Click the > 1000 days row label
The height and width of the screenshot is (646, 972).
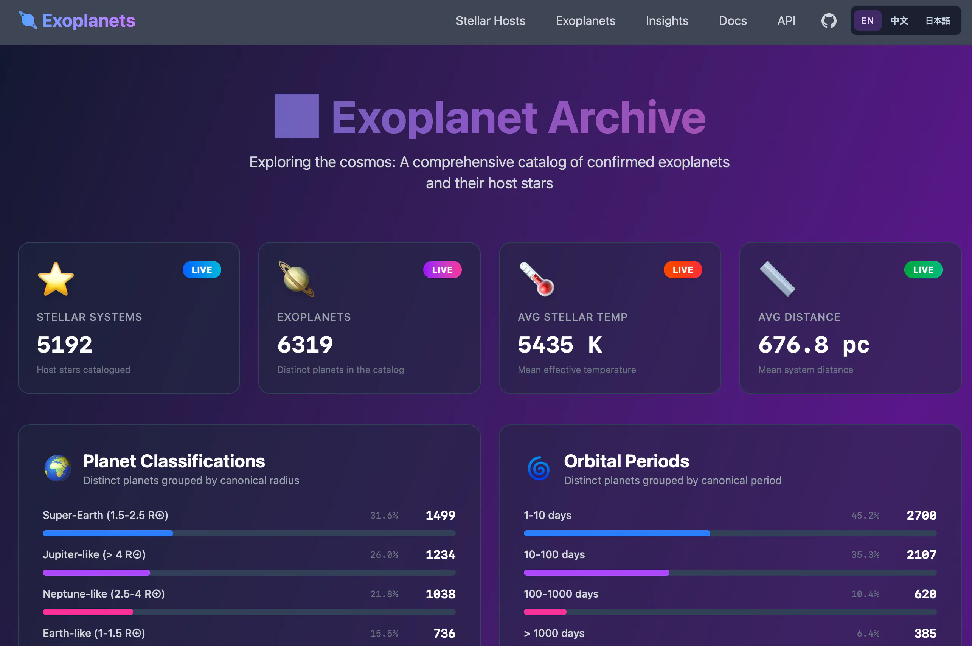(x=554, y=633)
